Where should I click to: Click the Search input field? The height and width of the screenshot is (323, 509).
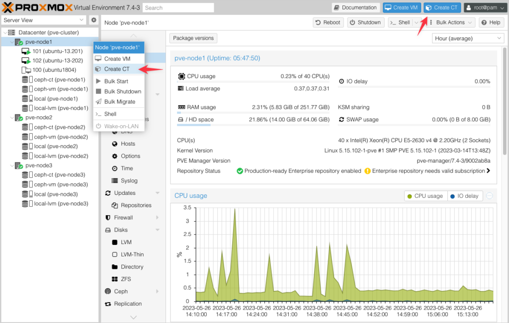pos(178,8)
